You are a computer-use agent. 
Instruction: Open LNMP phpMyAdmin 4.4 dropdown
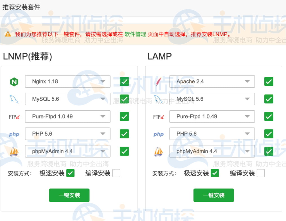coord(68,151)
